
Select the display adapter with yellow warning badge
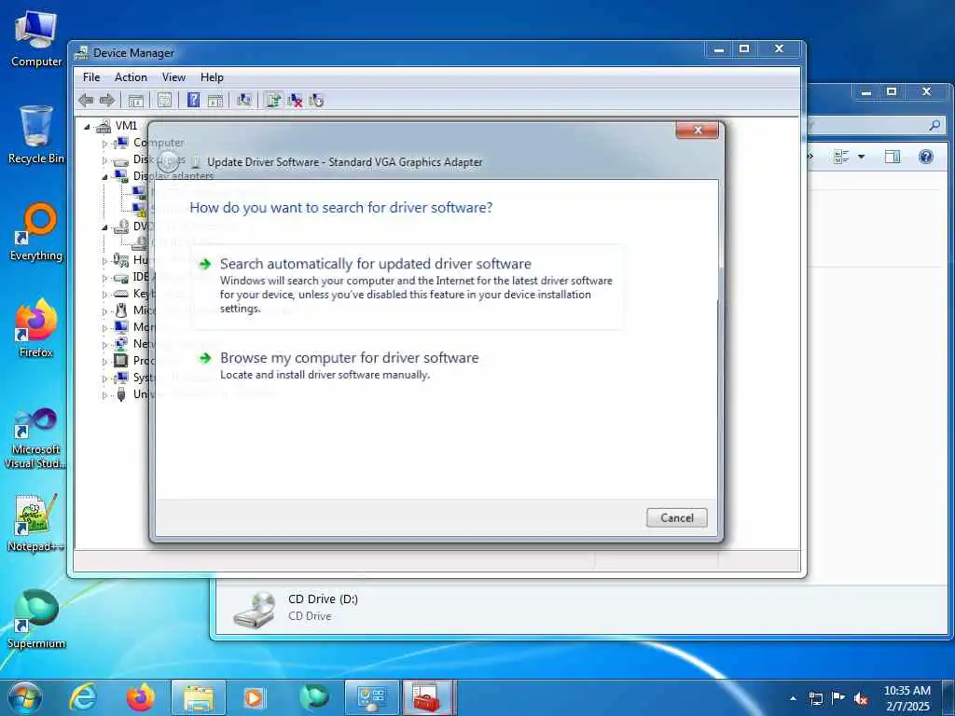(x=140, y=210)
